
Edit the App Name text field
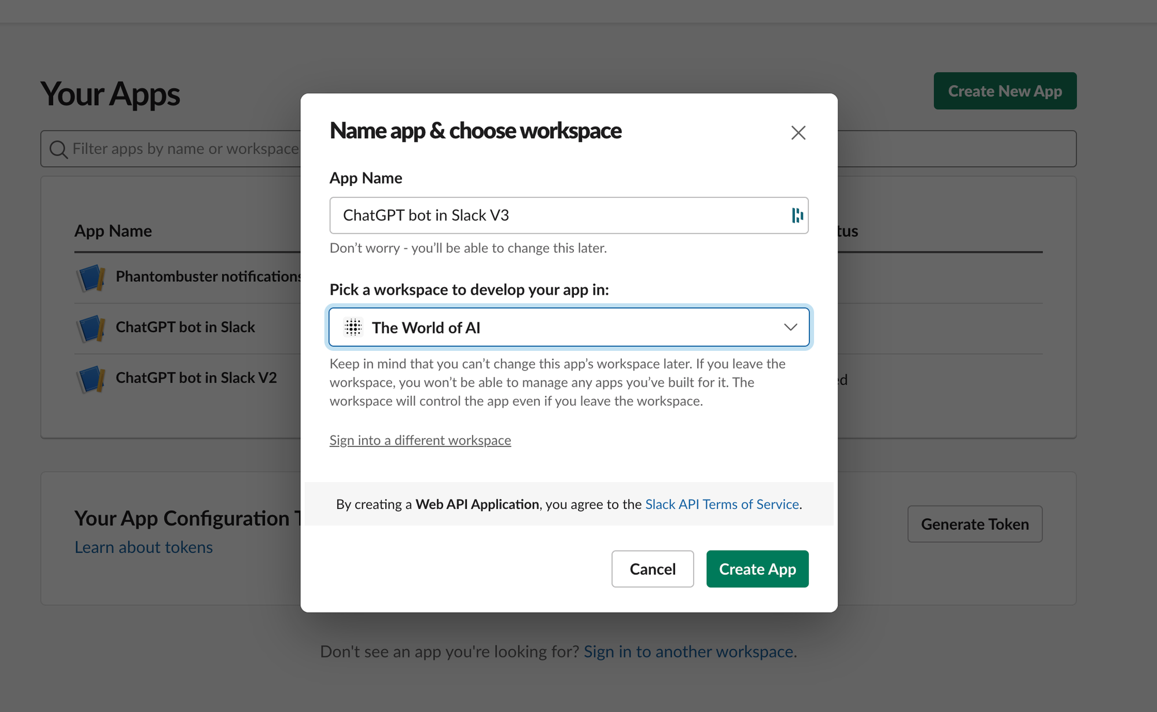(x=555, y=215)
